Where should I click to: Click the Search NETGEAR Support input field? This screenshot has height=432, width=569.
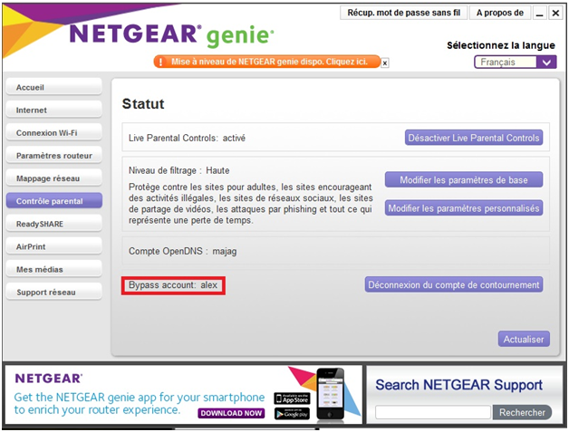pyautogui.click(x=433, y=412)
